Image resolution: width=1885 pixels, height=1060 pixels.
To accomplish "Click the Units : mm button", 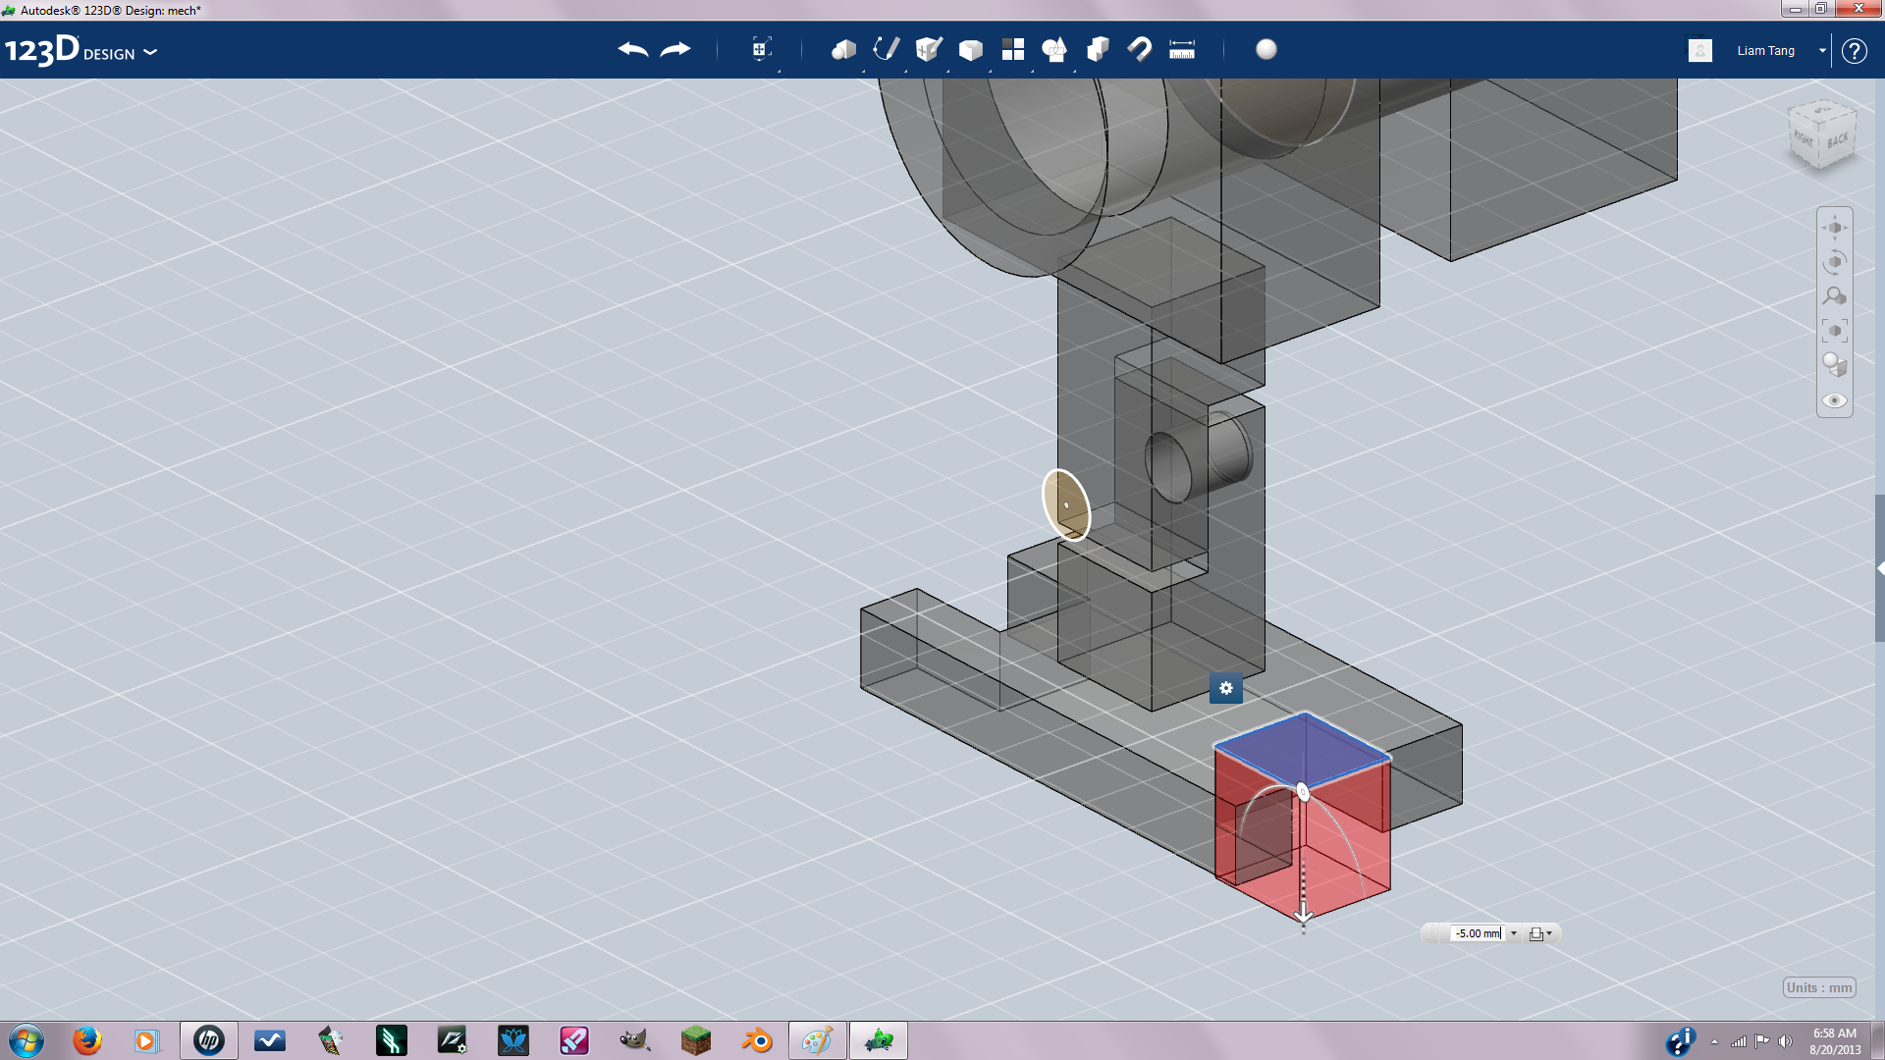I will point(1819,987).
